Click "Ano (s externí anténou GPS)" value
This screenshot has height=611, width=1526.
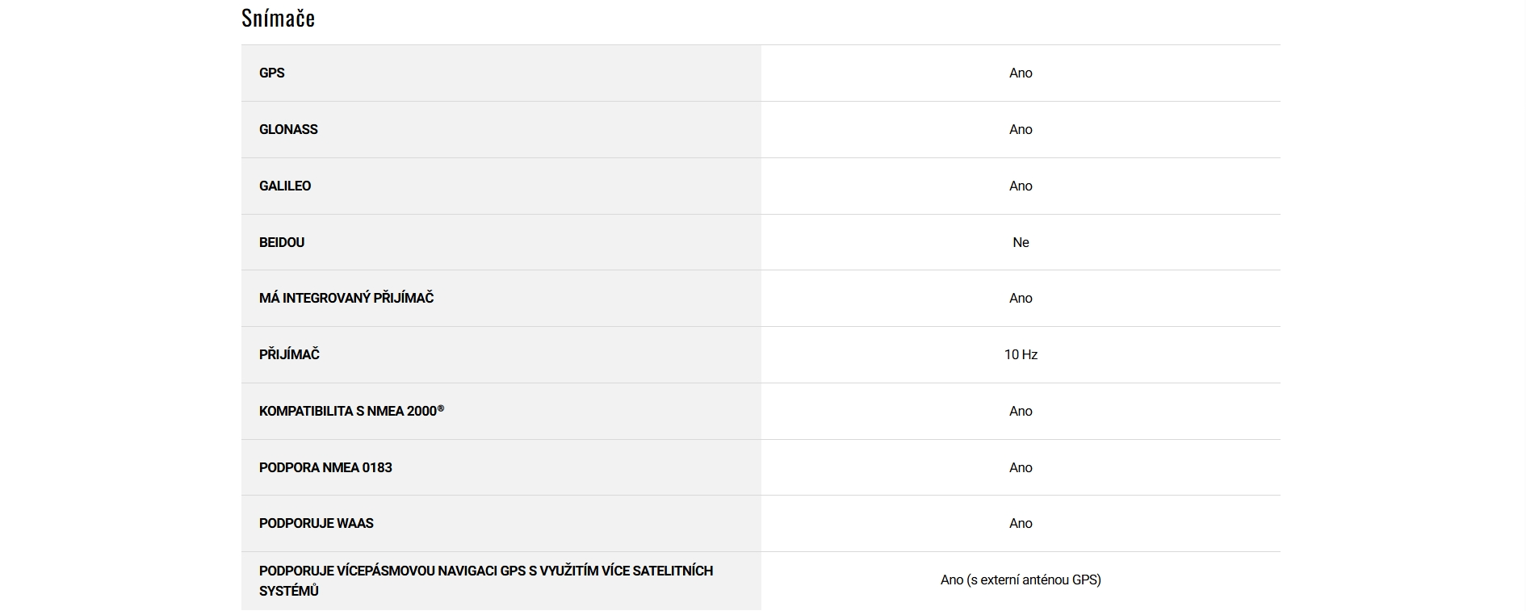[1021, 580]
